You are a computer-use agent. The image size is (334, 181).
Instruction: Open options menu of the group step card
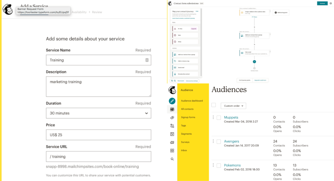(270, 34)
